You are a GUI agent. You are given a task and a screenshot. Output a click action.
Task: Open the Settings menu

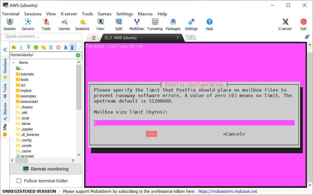(x=125, y=14)
